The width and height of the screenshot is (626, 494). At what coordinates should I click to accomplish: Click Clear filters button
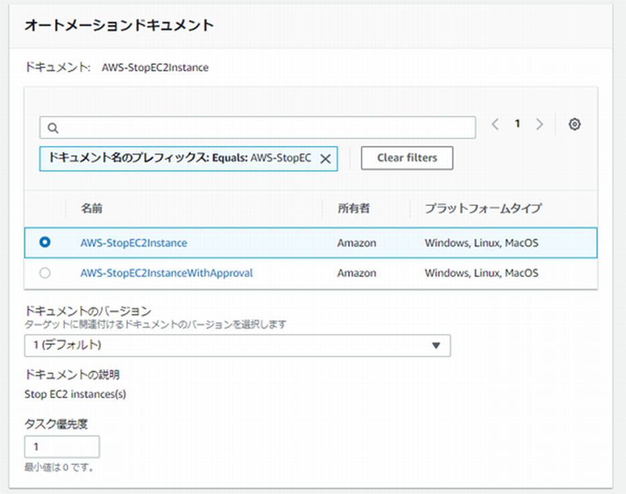tap(407, 158)
